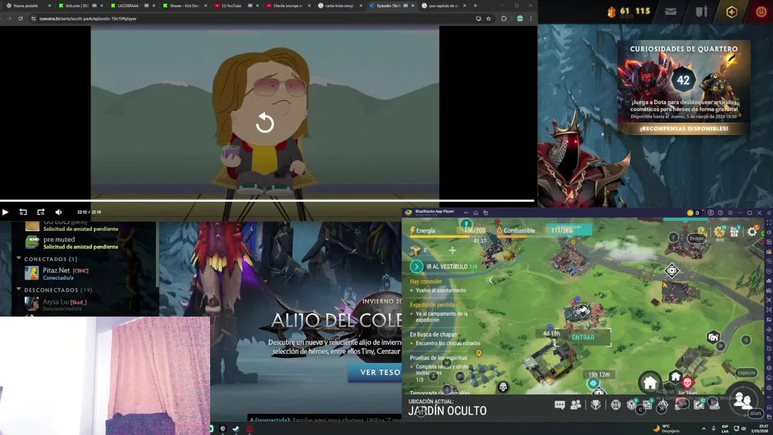
Task: Click the Energía bar in the game
Action: [448, 231]
